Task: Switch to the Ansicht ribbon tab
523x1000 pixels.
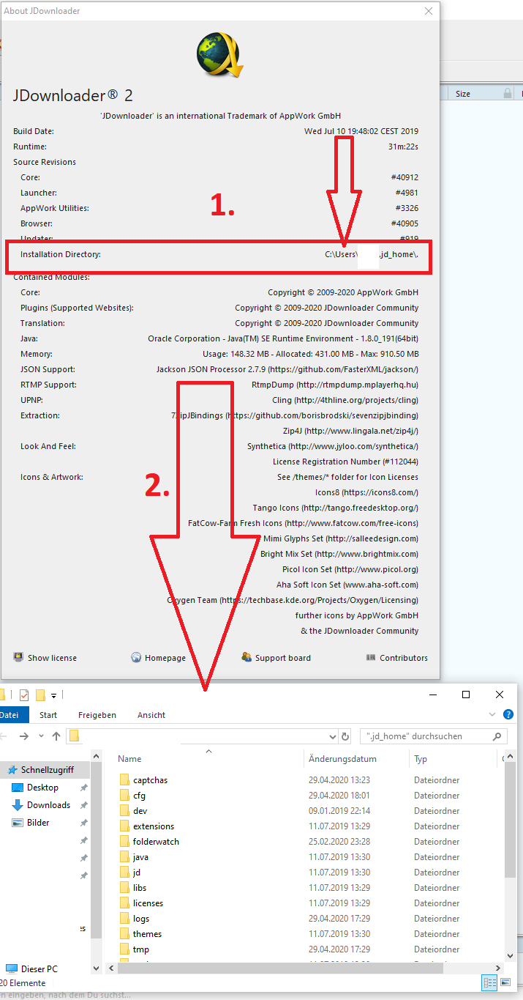Action: click(151, 715)
